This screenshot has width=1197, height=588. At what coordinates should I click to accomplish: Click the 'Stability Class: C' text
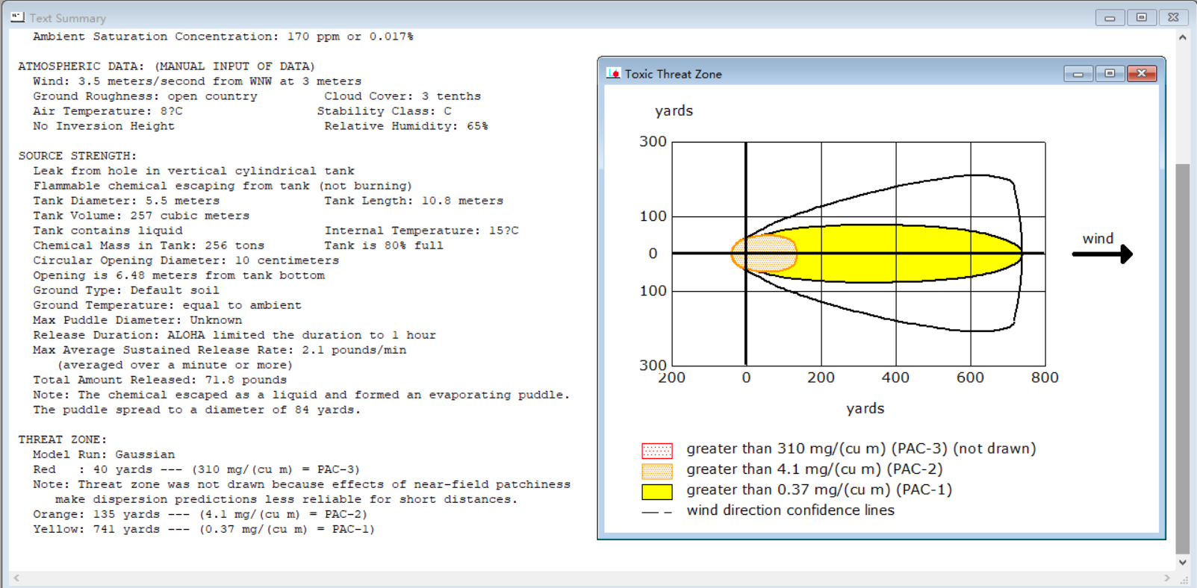point(385,111)
